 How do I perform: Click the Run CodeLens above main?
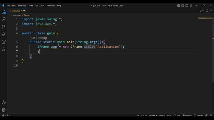pyautogui.click(x=32, y=38)
